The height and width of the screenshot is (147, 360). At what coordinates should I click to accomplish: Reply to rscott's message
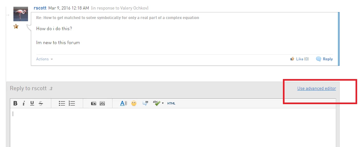tap(324, 59)
